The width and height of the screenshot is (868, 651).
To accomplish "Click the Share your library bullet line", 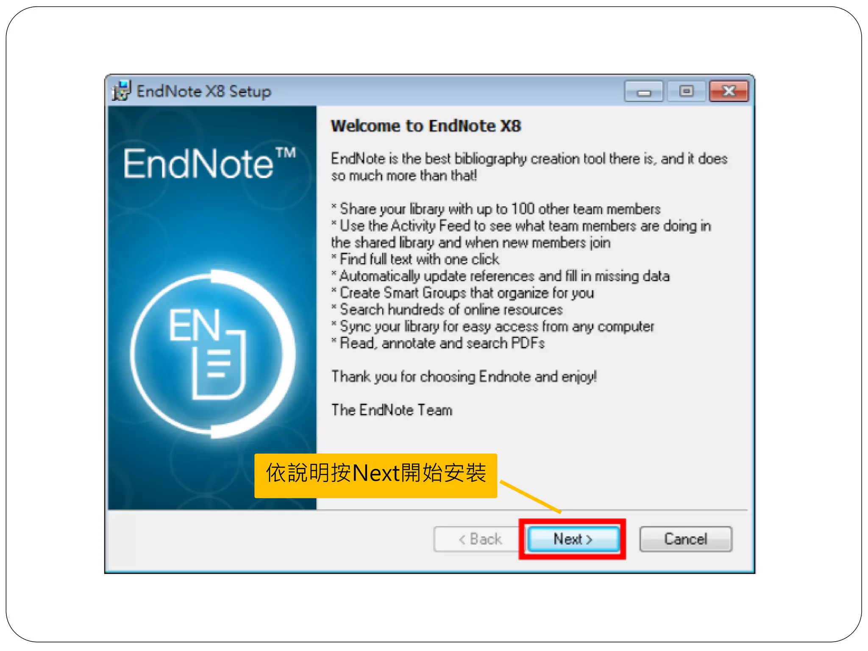I will pyautogui.click(x=496, y=209).
